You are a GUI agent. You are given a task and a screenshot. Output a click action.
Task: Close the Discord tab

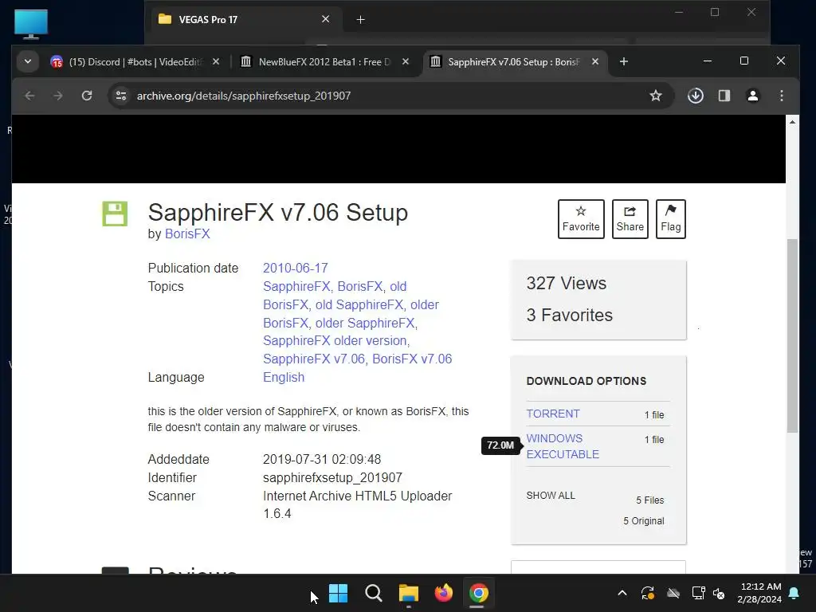coord(216,62)
